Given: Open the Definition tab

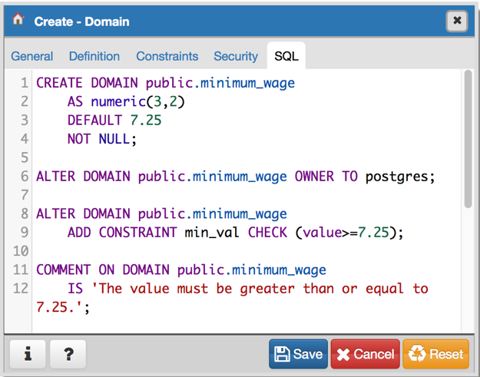Looking at the screenshot, I should tap(94, 56).
